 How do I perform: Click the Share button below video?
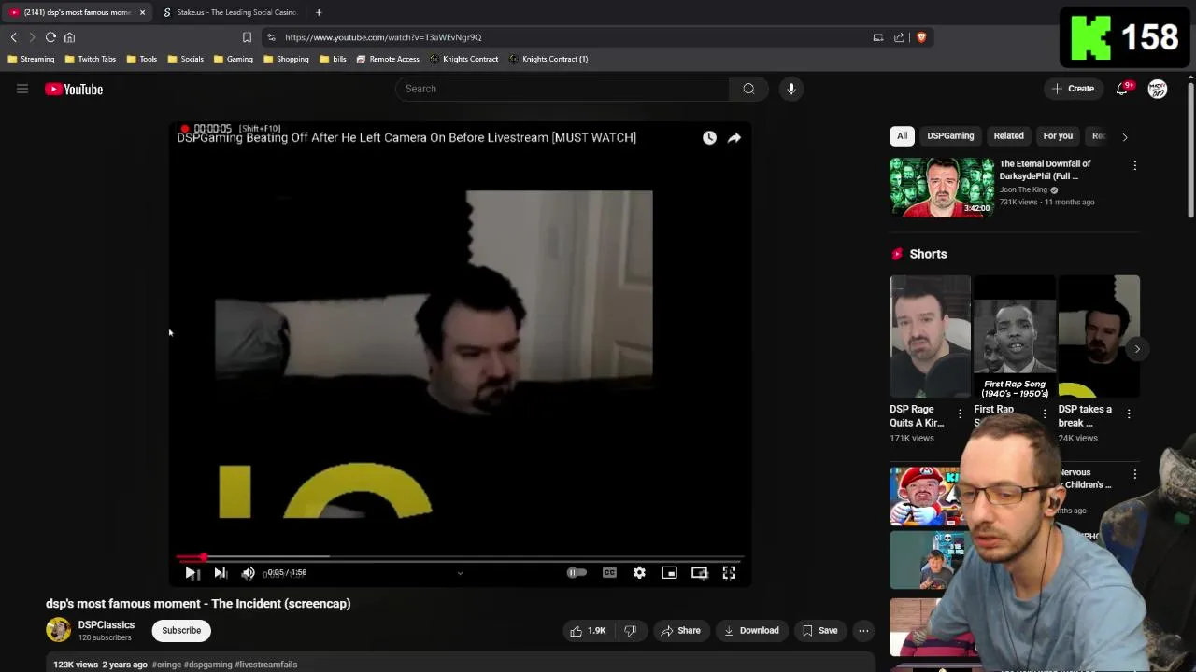pyautogui.click(x=680, y=631)
